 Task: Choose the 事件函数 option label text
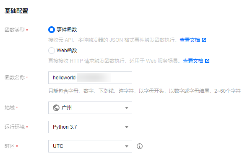click(x=67, y=30)
